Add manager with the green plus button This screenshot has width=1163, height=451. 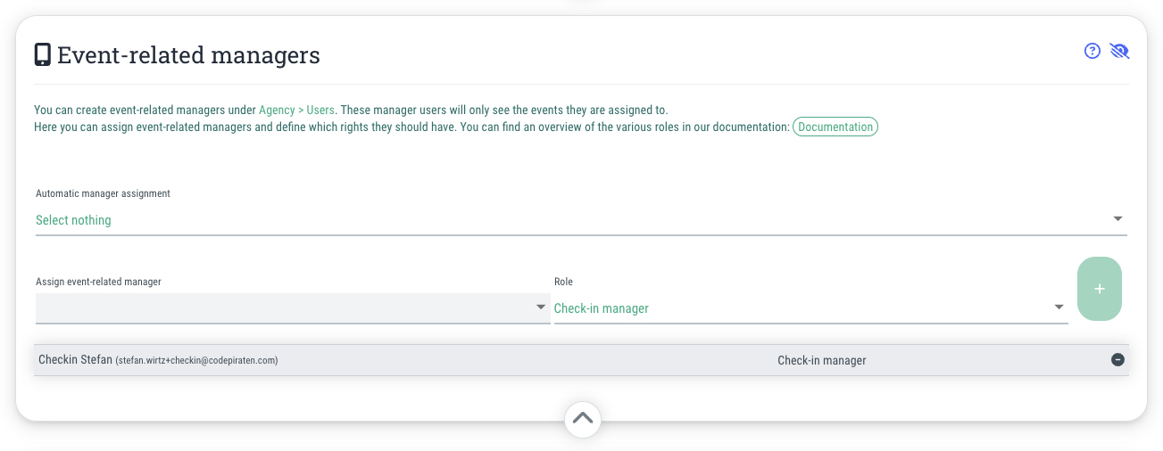click(x=1100, y=289)
